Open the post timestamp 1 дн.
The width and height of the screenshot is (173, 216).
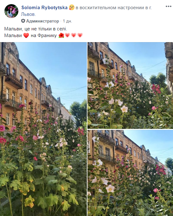click(67, 21)
